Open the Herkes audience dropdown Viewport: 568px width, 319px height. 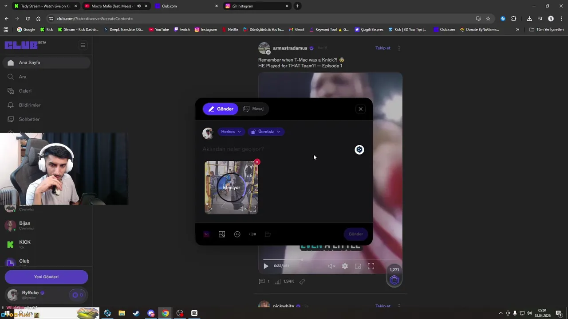tap(231, 132)
